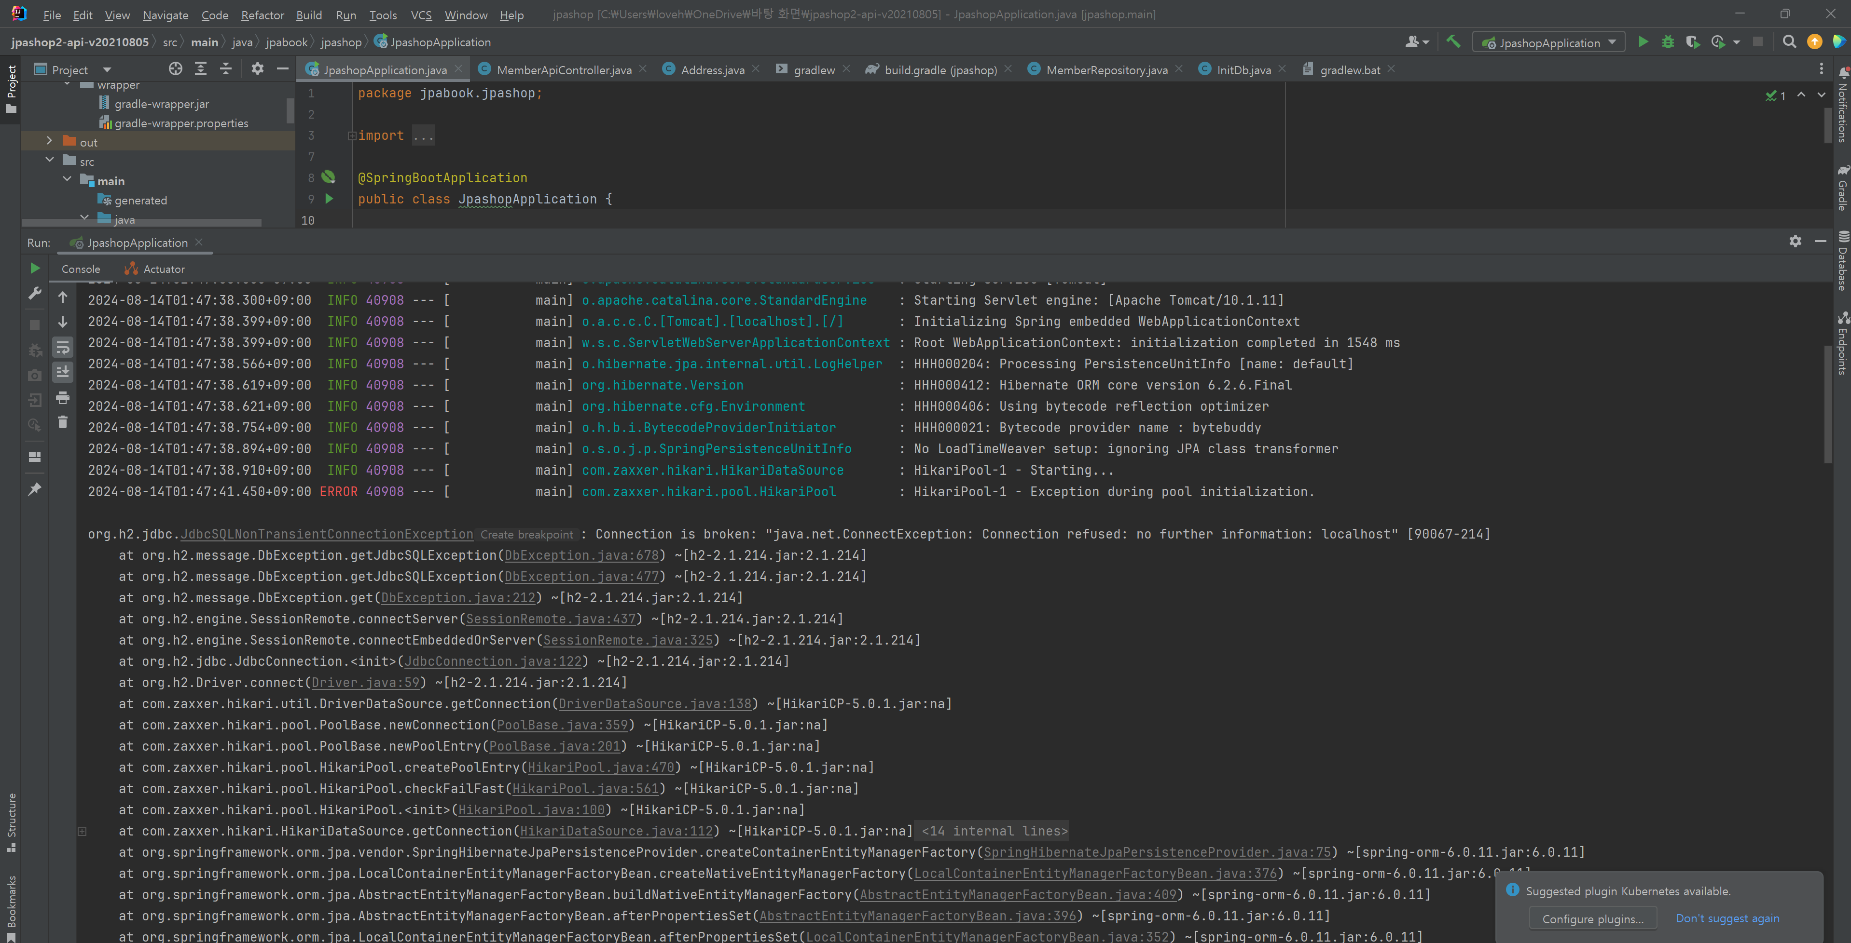This screenshot has height=943, width=1851.
Task: Clear all console output with trash icon
Action: coord(63,422)
